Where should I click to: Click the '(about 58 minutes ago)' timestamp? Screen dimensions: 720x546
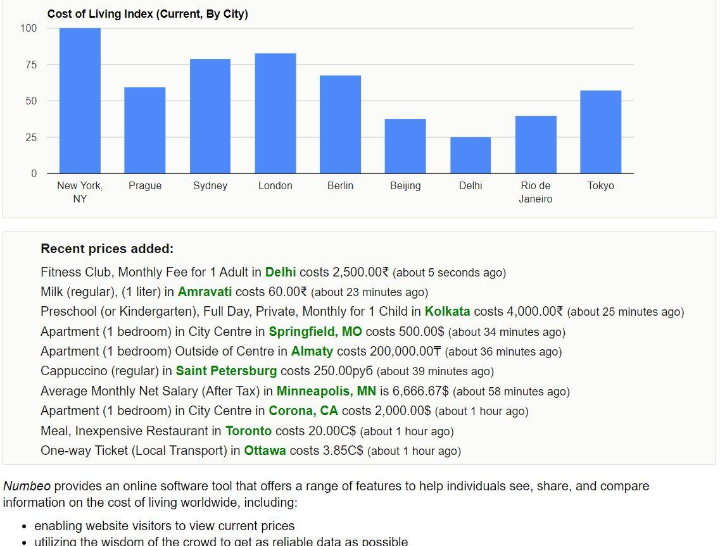[511, 392]
